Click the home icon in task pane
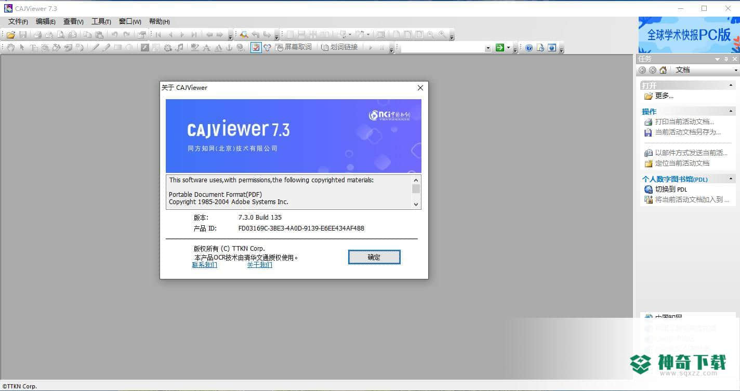 (x=663, y=70)
